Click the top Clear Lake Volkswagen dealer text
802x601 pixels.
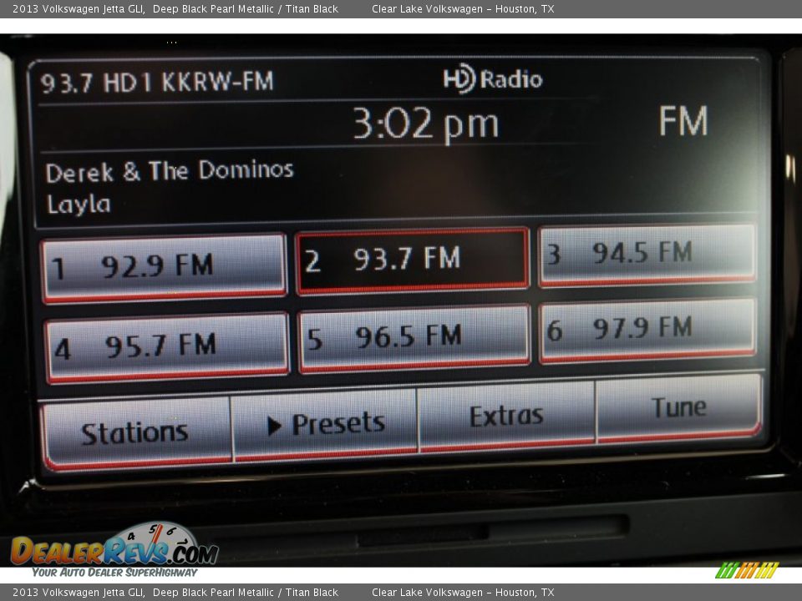[463, 9]
